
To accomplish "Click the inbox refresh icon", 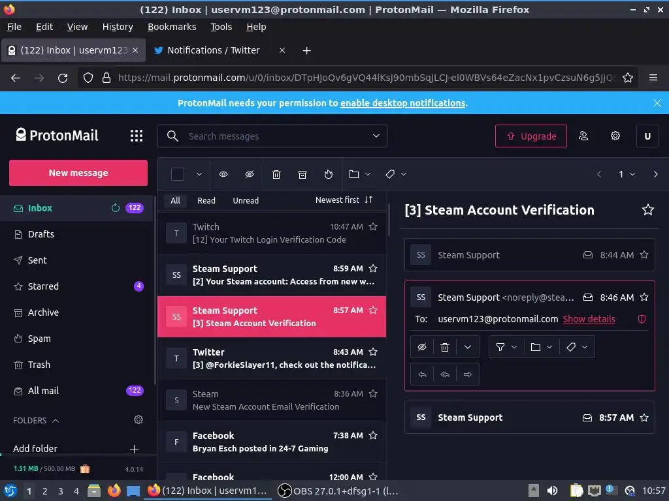I will pyautogui.click(x=115, y=208).
